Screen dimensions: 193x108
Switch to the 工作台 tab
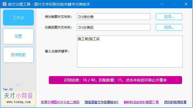(x=18, y=18)
